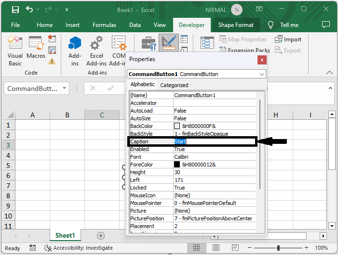Open Ribbon Display Options
The image size is (338, 255).
click(259, 9)
